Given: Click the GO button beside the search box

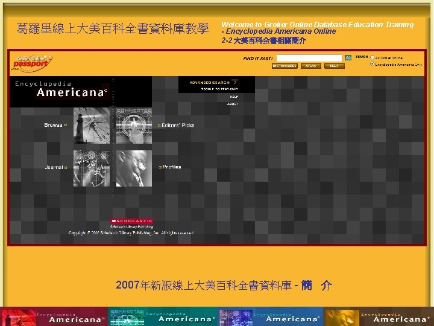Looking at the screenshot, I should click(348, 58).
